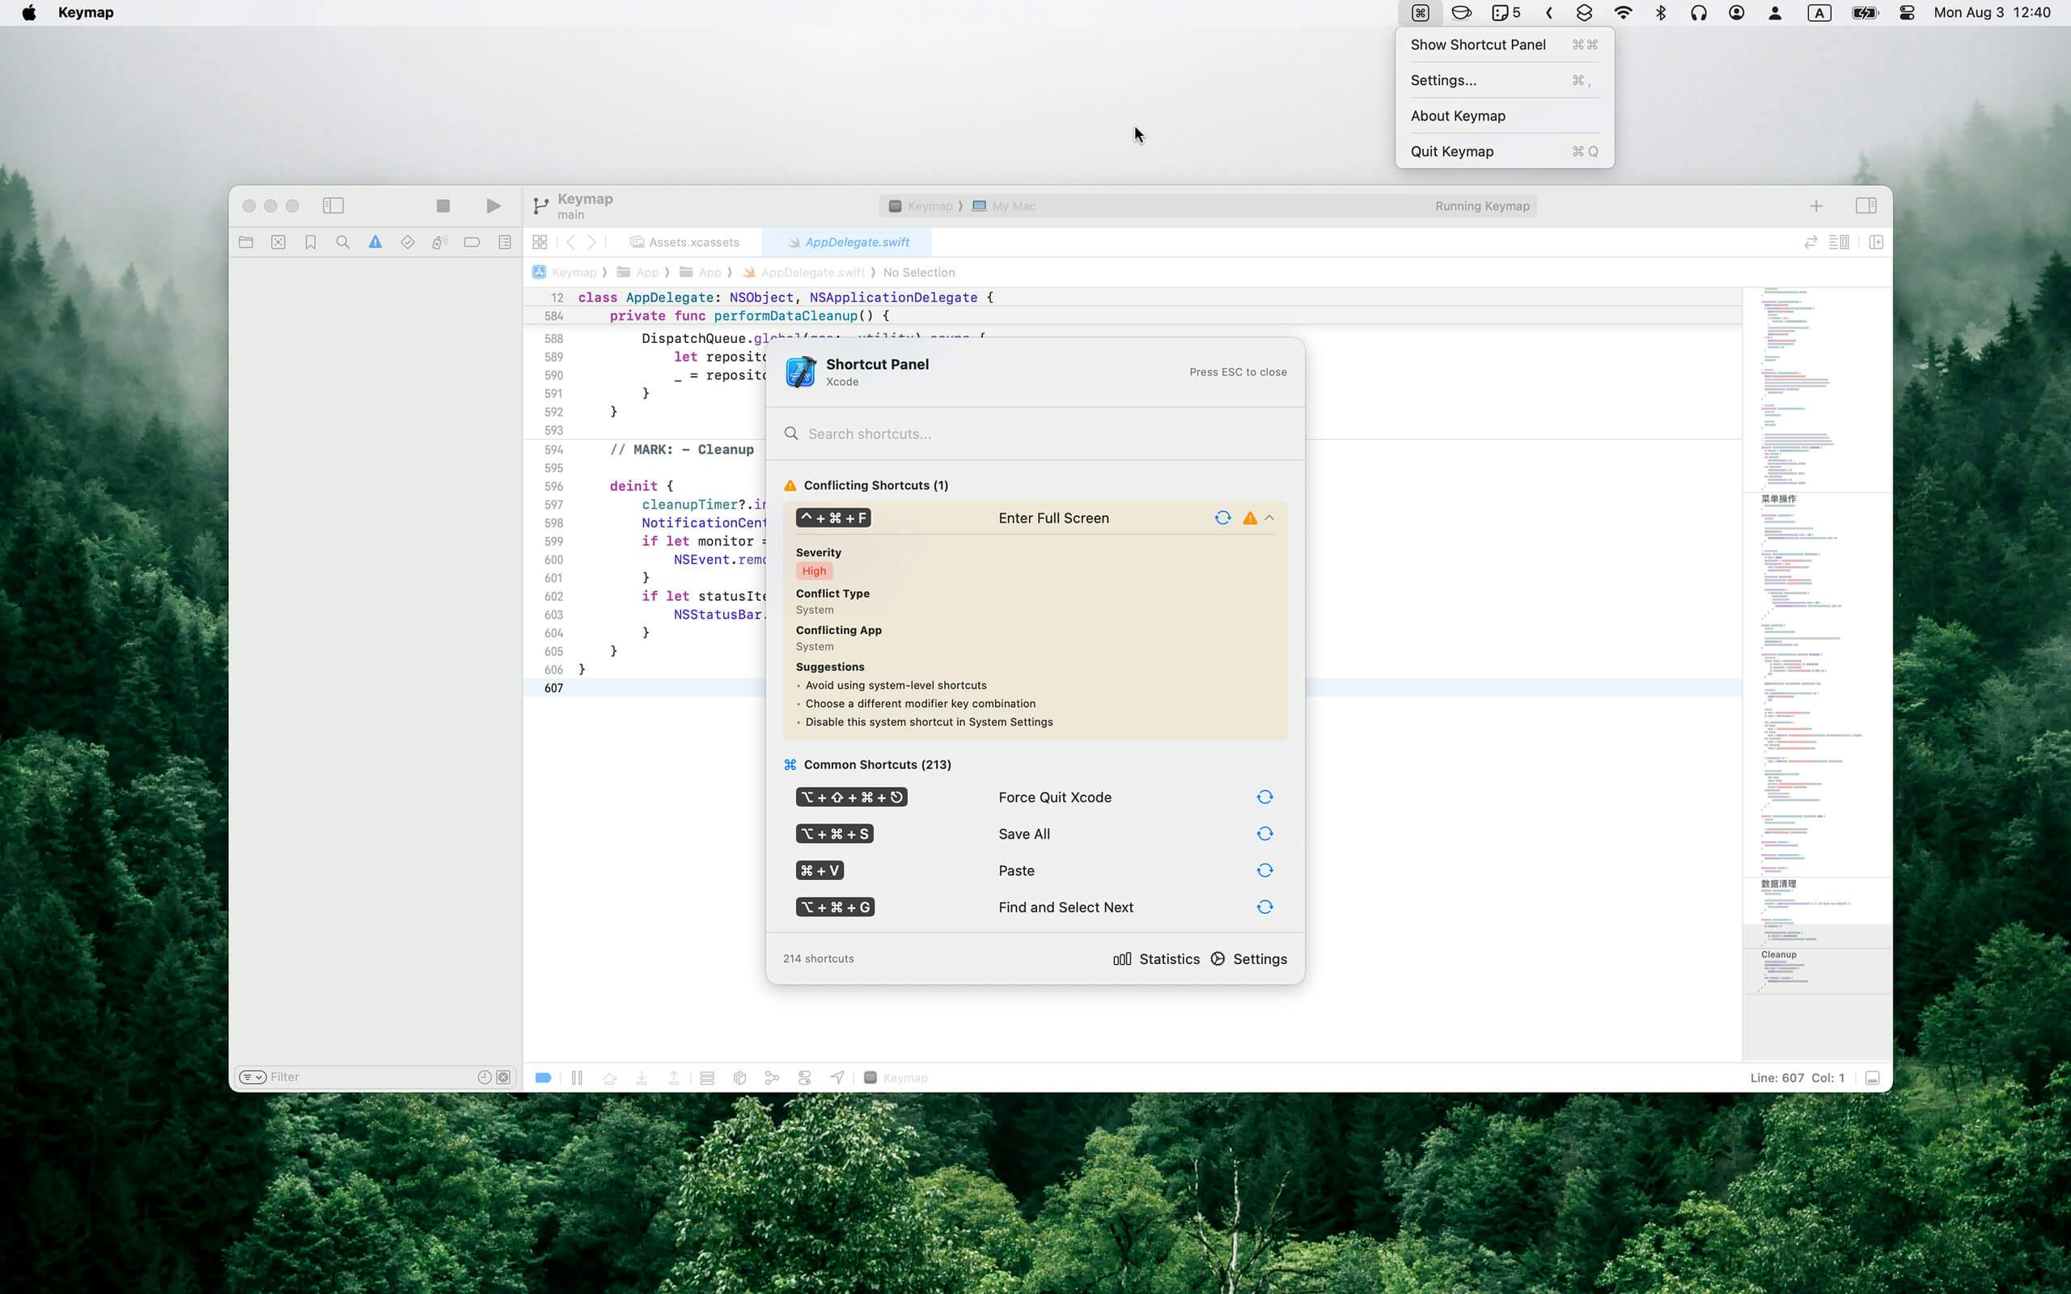Open the My Mac destination selector

(1004, 206)
